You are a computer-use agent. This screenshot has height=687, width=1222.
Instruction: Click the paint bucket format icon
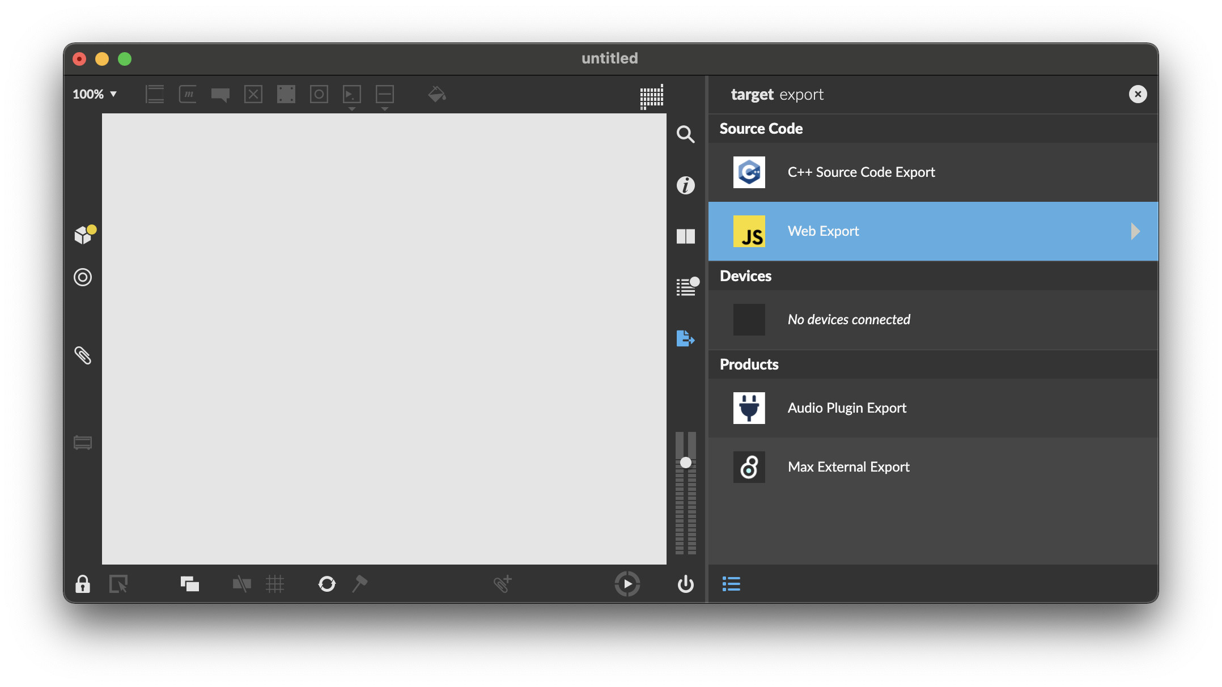click(x=436, y=94)
